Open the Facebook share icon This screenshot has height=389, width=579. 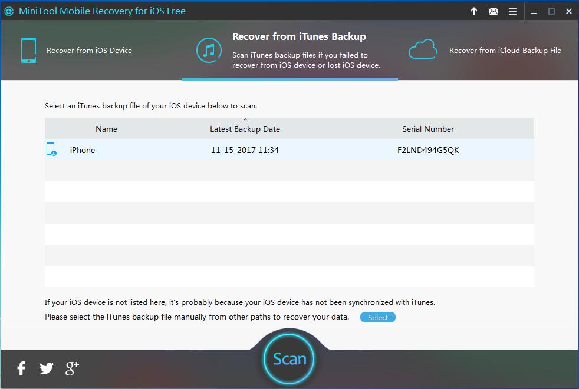coord(21,368)
